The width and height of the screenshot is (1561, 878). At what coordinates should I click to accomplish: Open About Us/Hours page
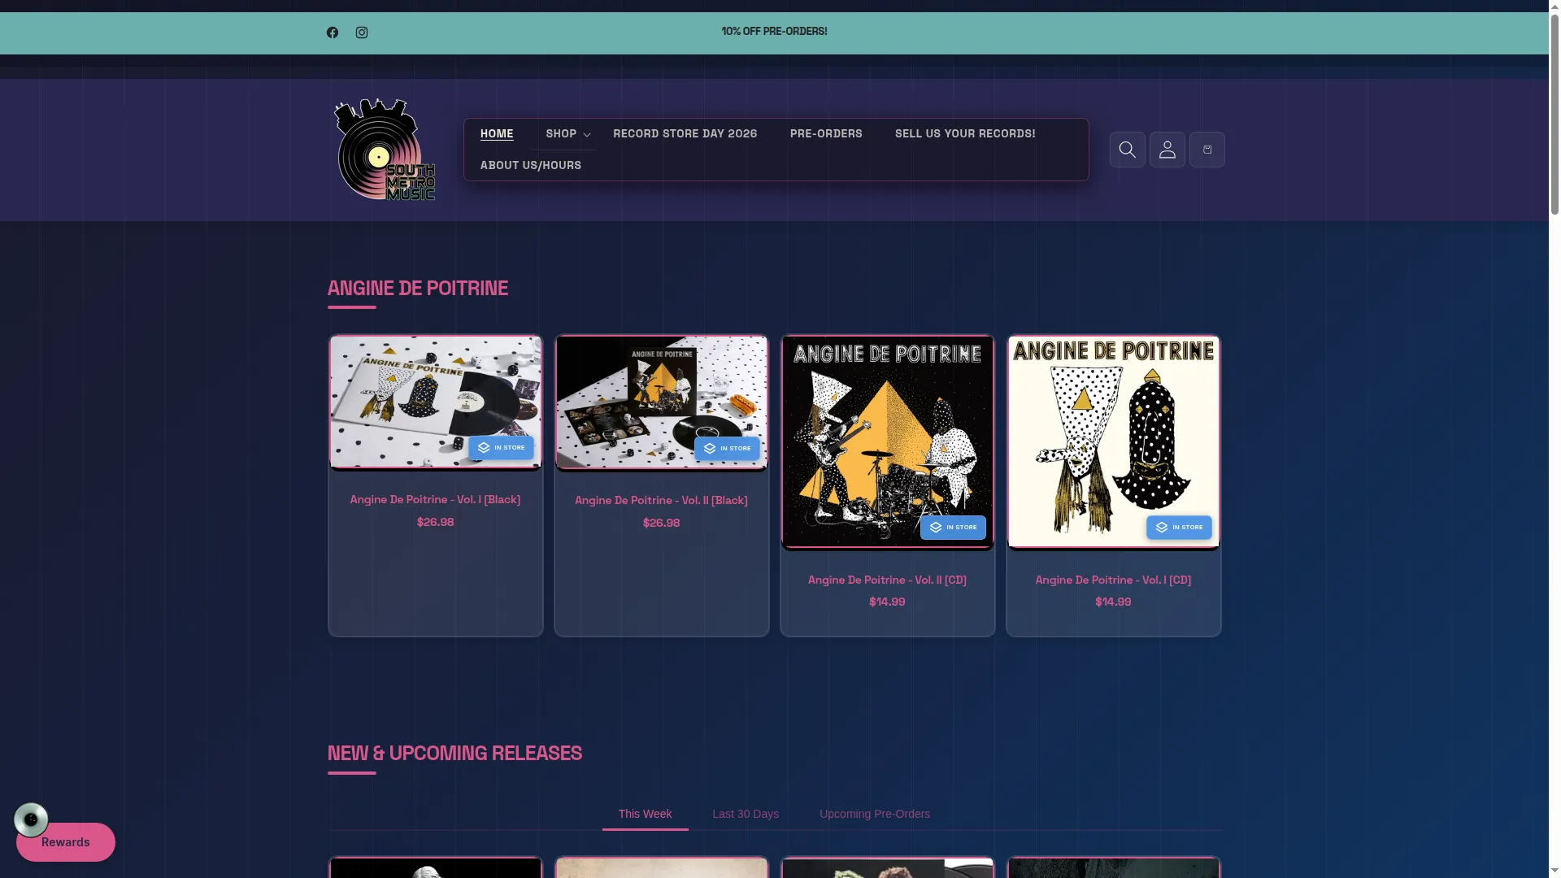tap(531, 166)
